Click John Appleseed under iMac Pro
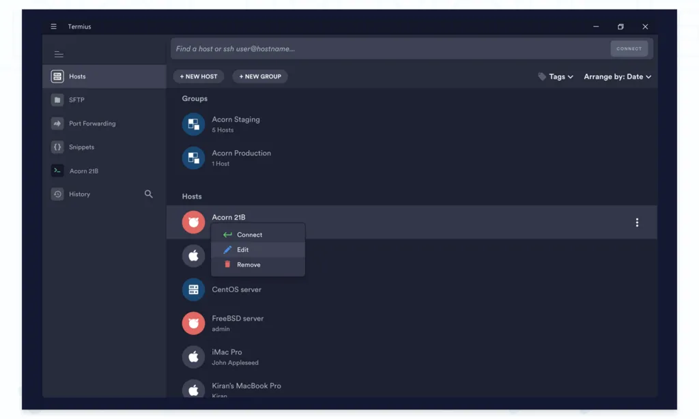Image resolution: width=699 pixels, height=419 pixels. click(x=235, y=363)
